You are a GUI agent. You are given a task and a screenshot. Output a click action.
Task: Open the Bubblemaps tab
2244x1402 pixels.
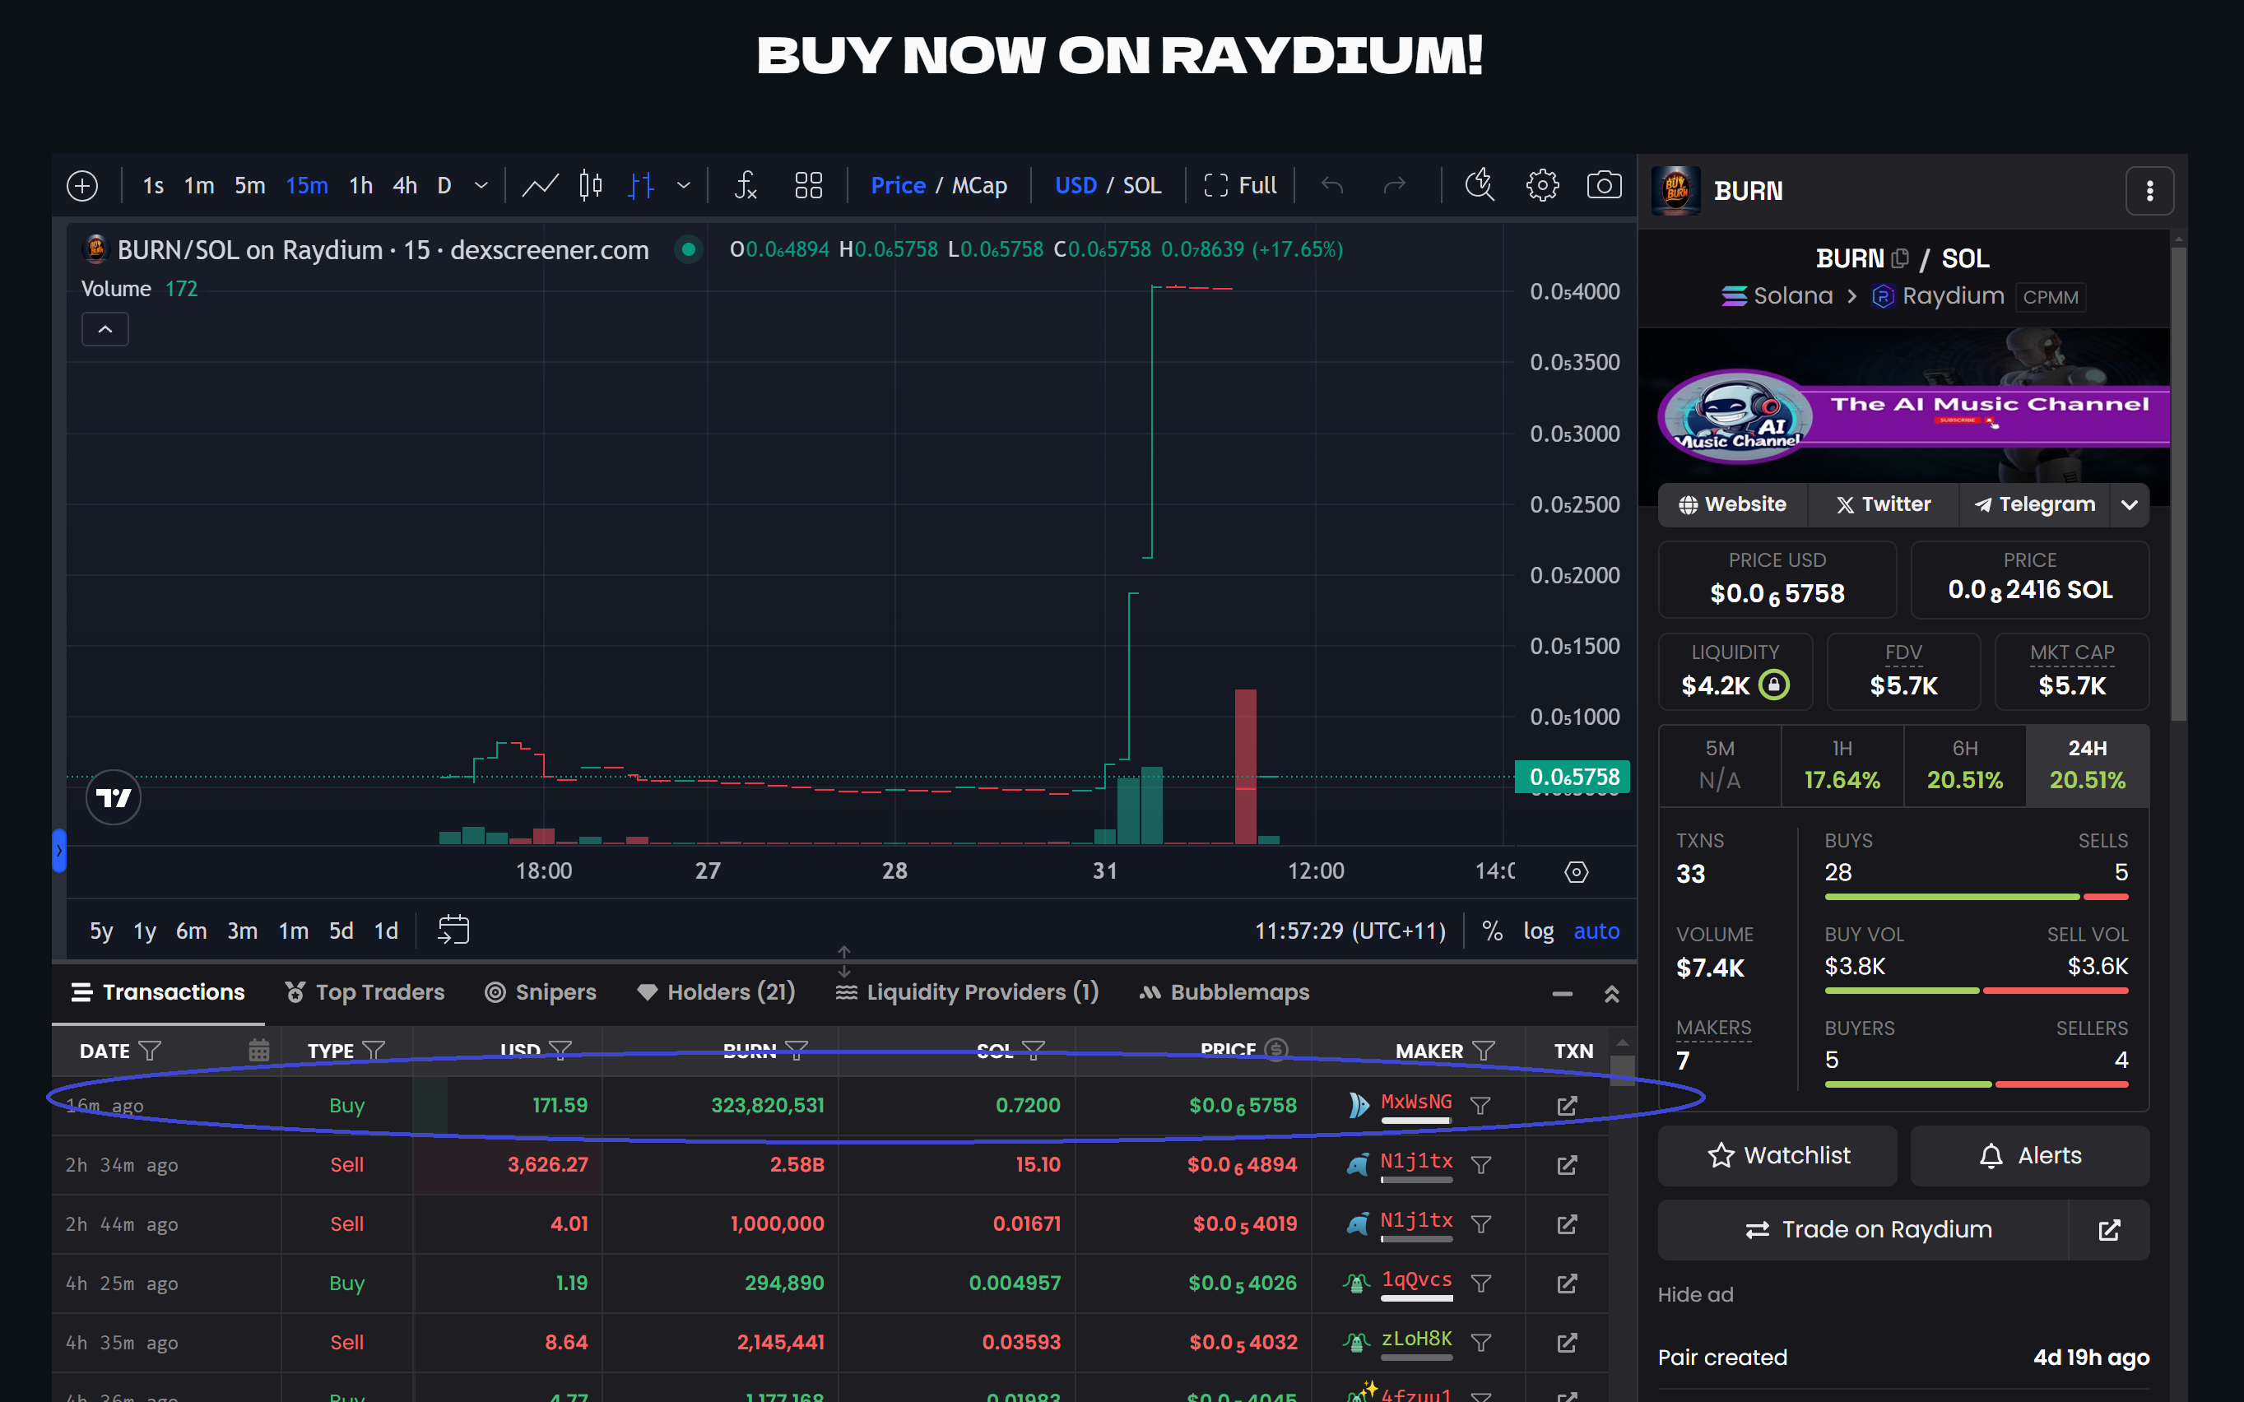point(1224,992)
